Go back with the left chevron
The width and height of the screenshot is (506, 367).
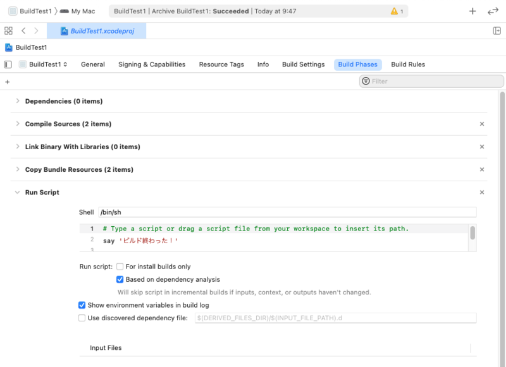click(23, 31)
